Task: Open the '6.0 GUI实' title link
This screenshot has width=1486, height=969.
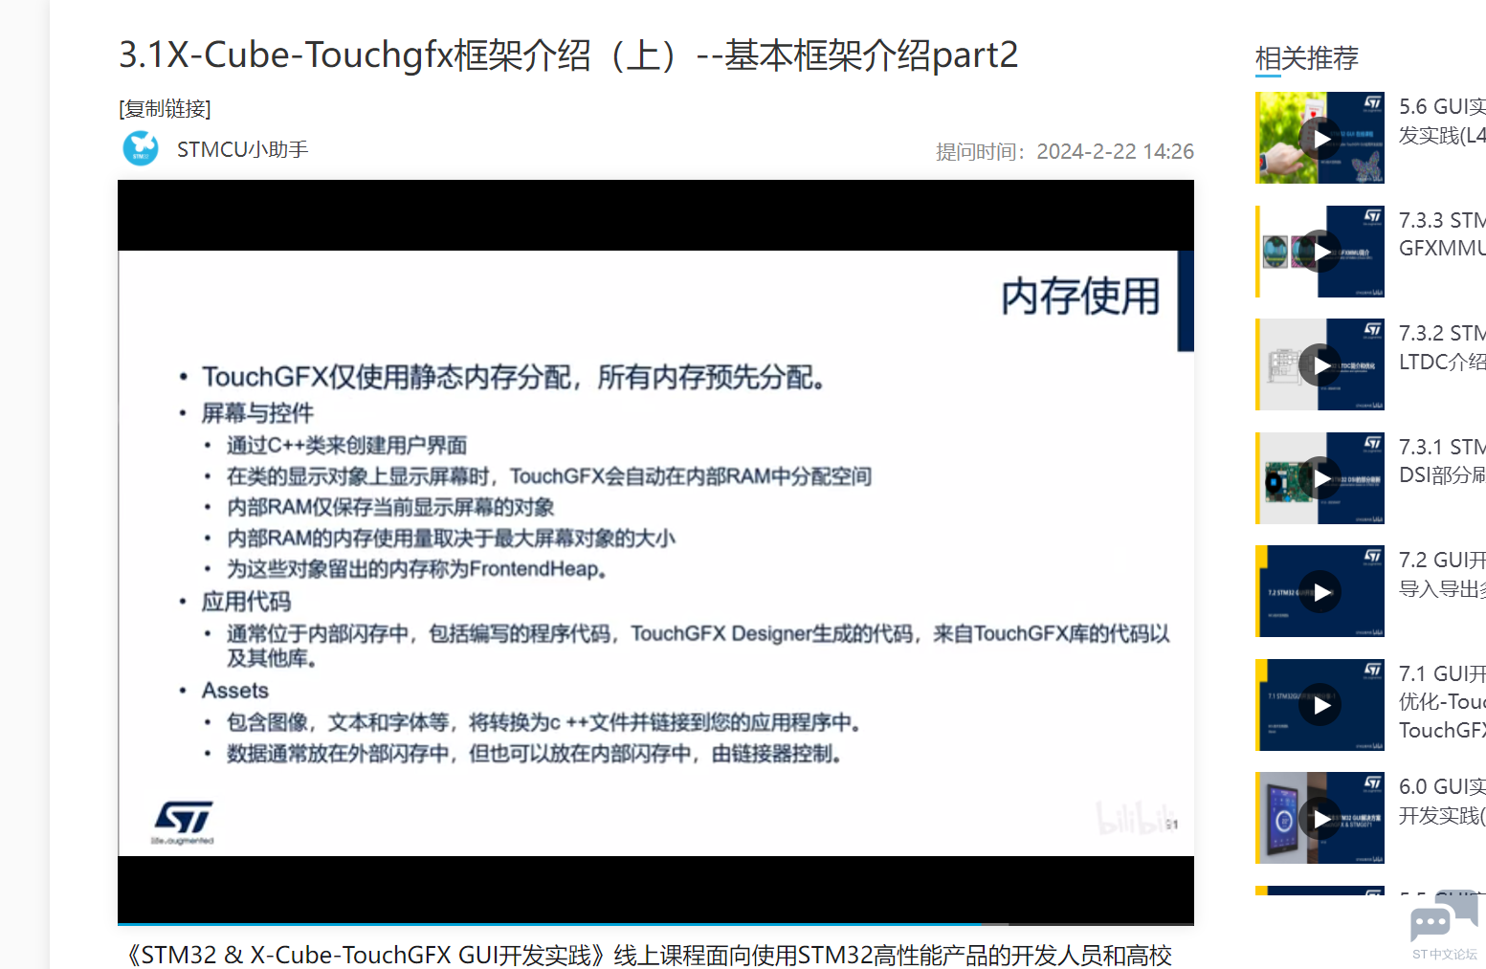Action: pos(1442,801)
